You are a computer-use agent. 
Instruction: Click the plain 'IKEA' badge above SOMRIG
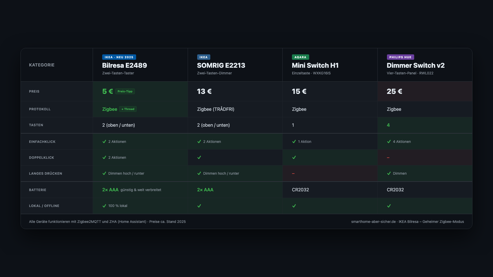coord(204,57)
